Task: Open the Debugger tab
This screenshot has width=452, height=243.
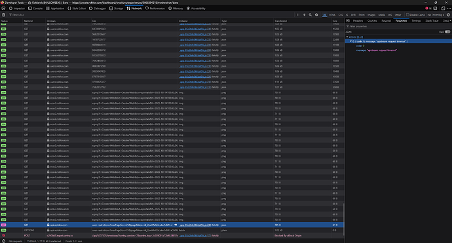Action: pos(98,9)
